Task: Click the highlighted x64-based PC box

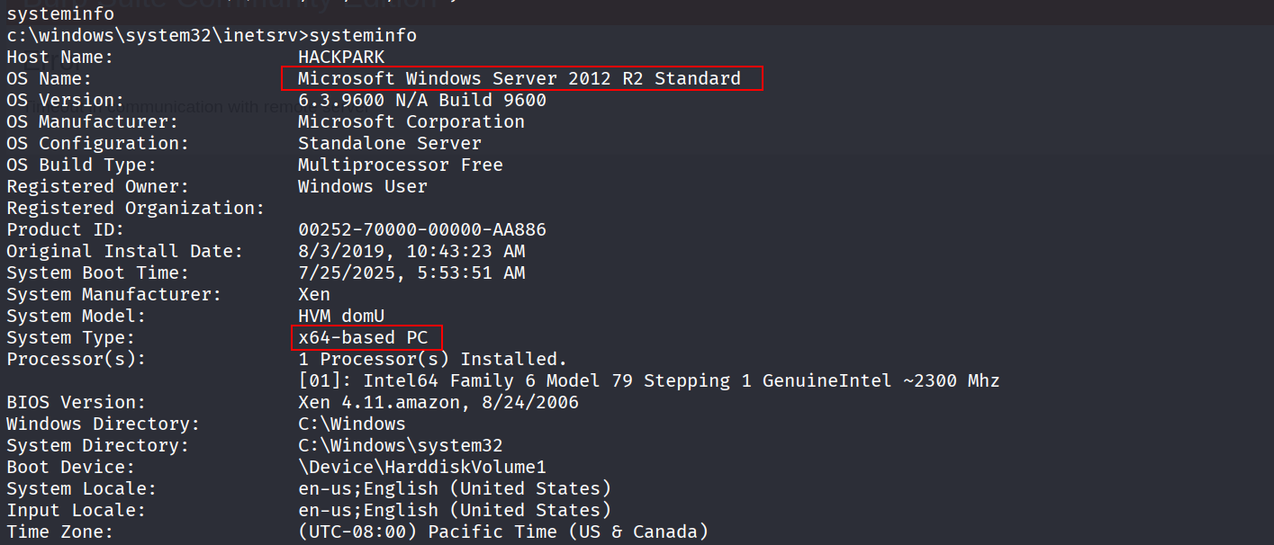Action: click(366, 337)
